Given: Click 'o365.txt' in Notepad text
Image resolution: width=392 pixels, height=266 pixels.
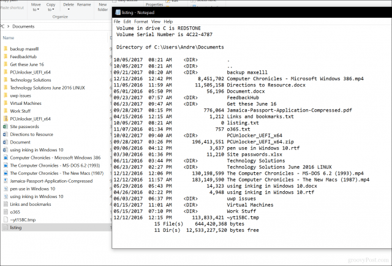Looking at the screenshot, I should (x=238, y=129).
